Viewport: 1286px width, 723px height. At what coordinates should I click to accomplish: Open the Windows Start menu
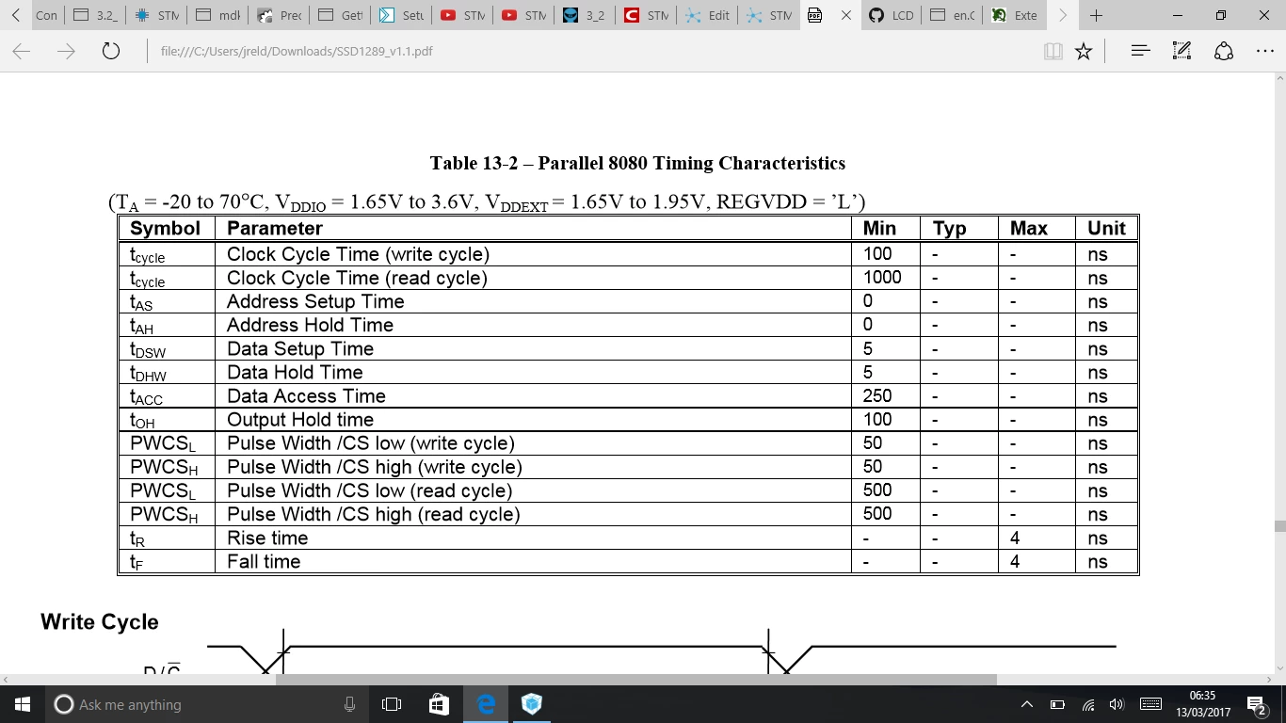pos(23,704)
